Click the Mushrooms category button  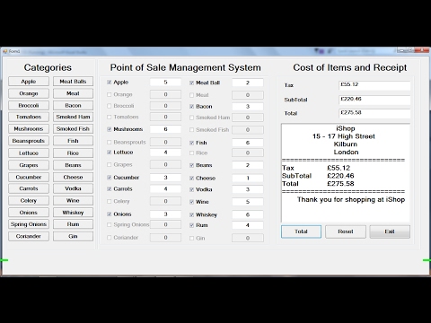[29, 128]
